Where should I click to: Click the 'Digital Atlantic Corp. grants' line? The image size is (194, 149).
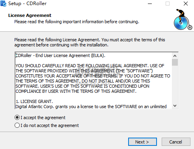pos(91,107)
